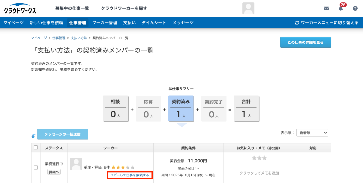This screenshot has height=191, width=363.
Task: Open 支払い menu in navigation bar
Action: (x=129, y=23)
